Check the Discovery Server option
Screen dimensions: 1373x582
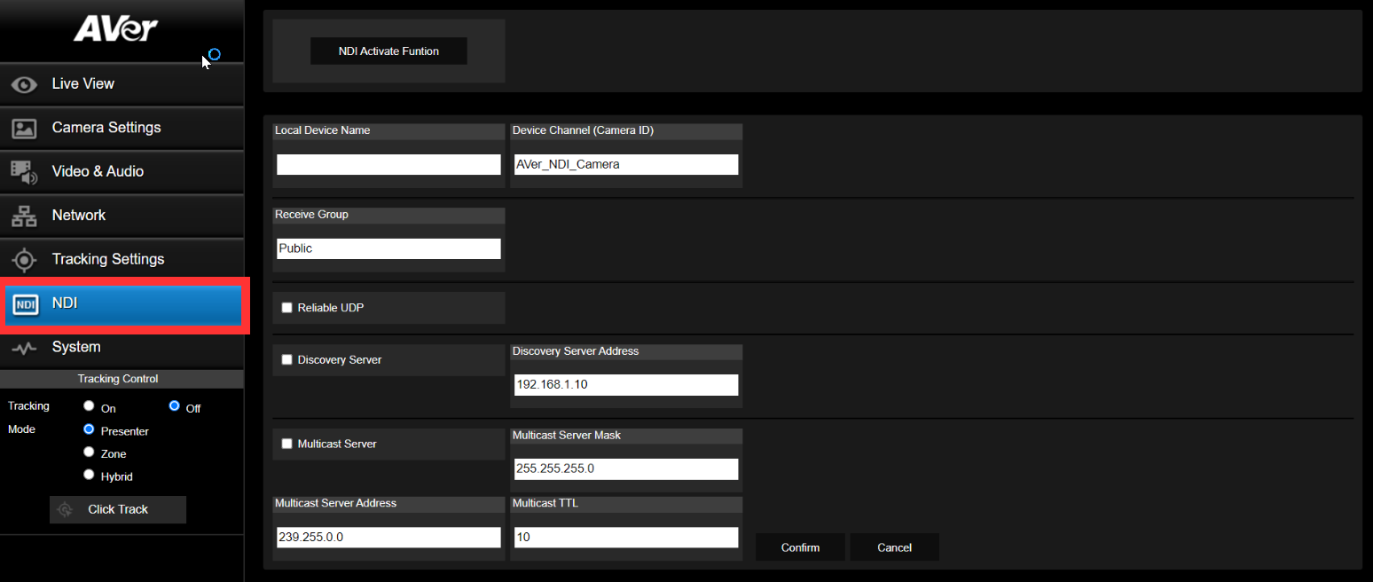tap(286, 358)
